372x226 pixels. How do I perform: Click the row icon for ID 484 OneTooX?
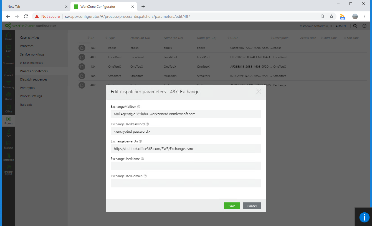(82, 67)
